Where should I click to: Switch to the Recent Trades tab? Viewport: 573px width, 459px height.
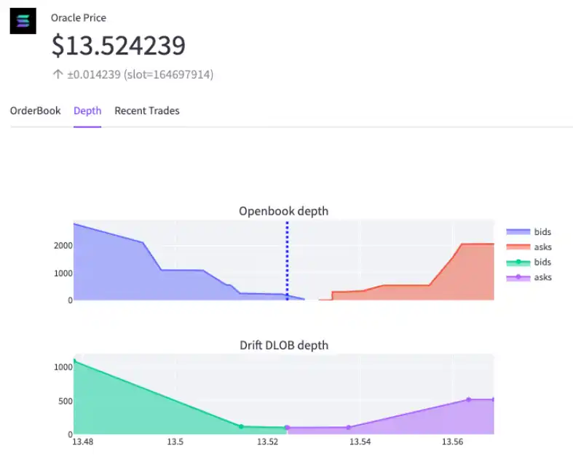pyautogui.click(x=147, y=111)
